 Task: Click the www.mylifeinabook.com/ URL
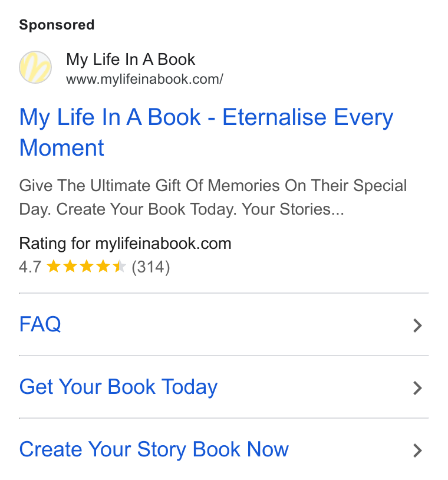145,79
